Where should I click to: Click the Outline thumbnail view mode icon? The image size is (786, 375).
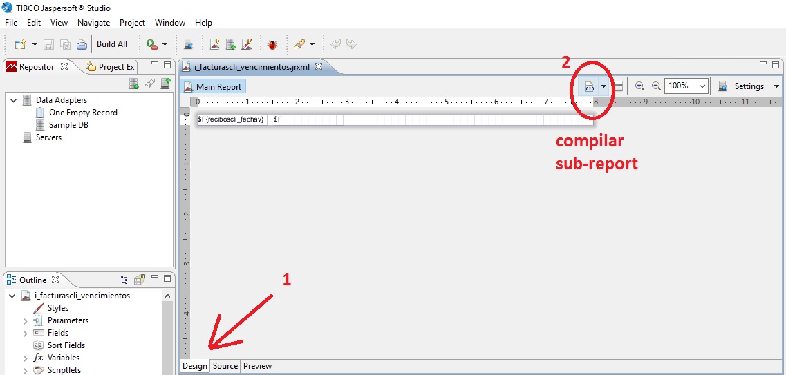[139, 280]
